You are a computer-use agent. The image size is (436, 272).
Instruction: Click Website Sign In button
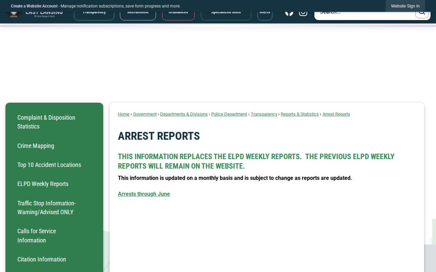click(405, 6)
